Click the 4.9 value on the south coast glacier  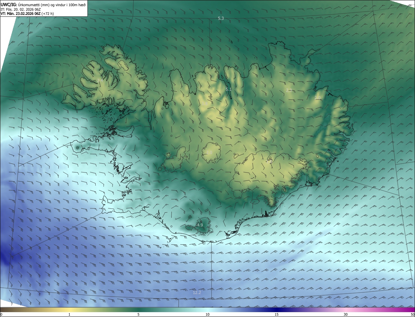pyautogui.click(x=200, y=225)
